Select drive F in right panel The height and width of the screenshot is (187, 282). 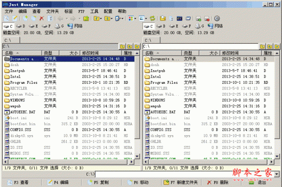pos(187,26)
